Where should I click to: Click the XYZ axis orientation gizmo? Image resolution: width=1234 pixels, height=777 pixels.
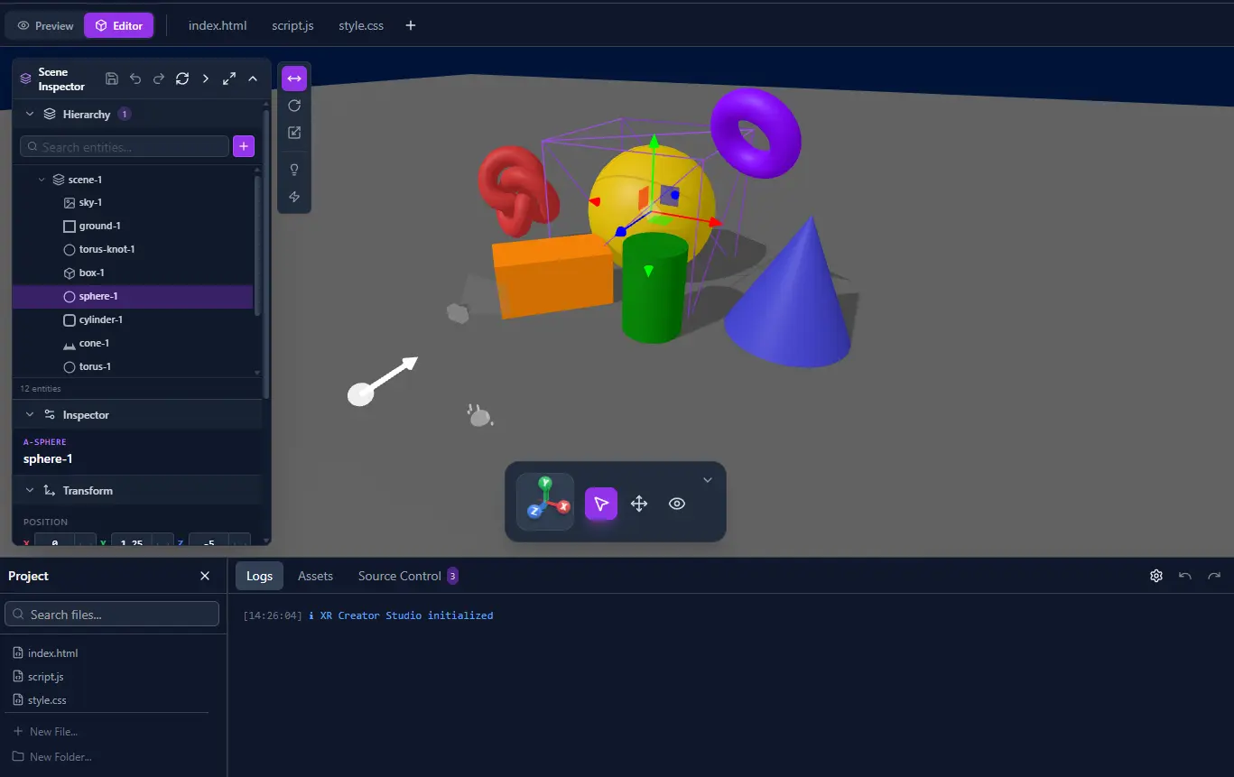[x=545, y=502]
